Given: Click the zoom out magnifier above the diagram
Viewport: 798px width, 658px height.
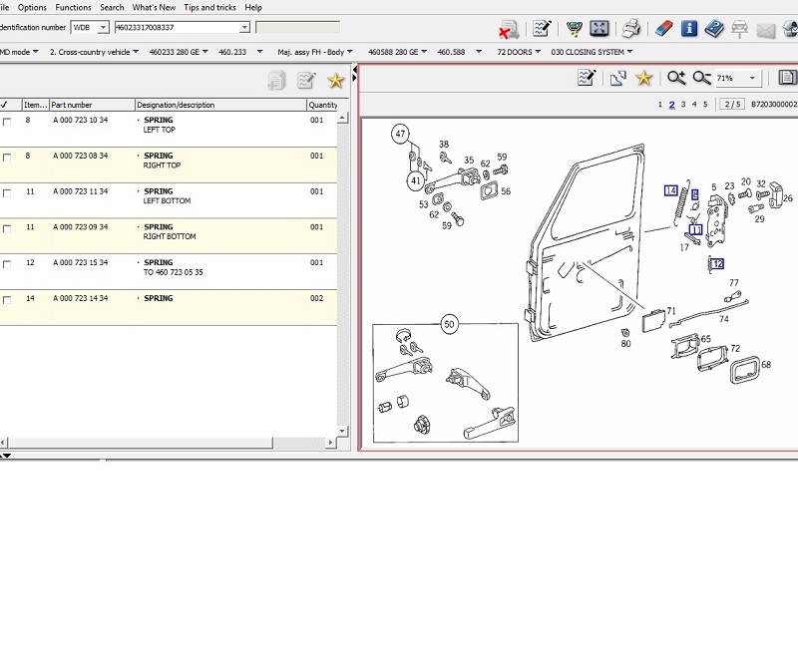Looking at the screenshot, I should click(x=701, y=78).
